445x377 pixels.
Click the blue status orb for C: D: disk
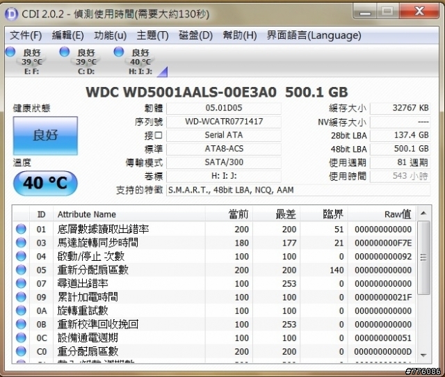65,51
